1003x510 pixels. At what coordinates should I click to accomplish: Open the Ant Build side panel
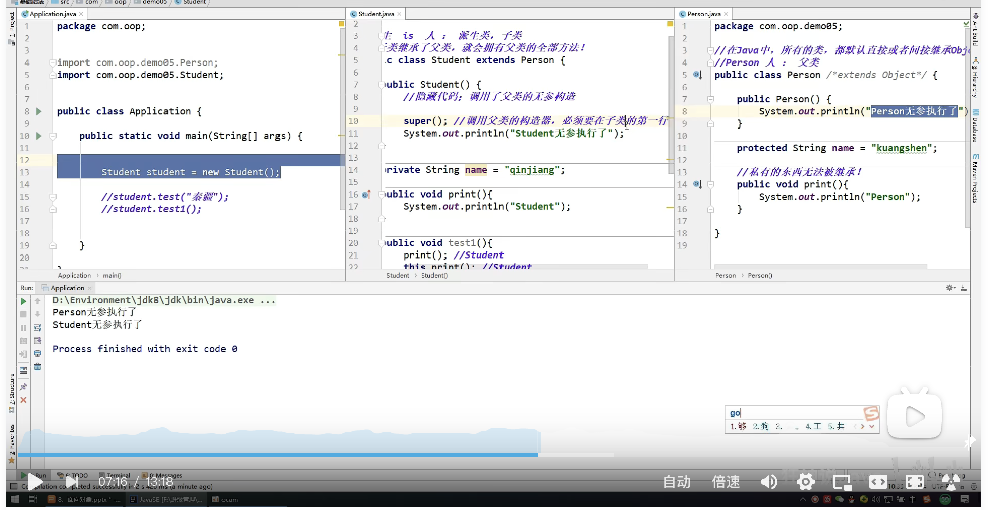tap(975, 30)
